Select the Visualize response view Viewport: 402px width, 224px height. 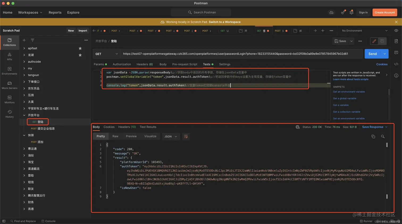coord(150,136)
